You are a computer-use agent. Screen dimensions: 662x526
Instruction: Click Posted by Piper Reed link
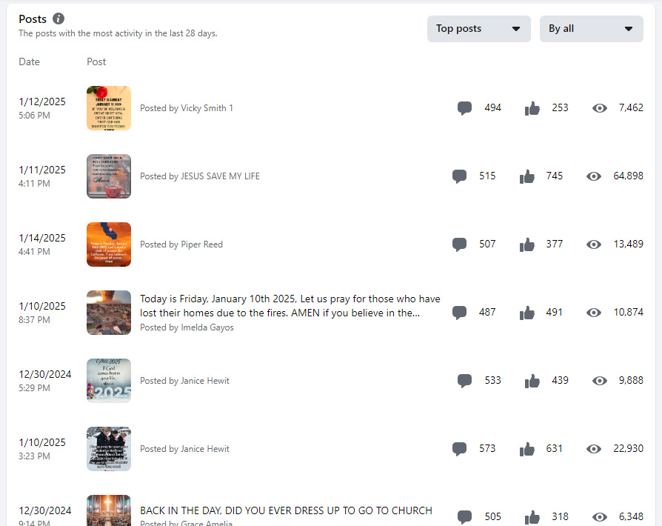[x=181, y=244]
